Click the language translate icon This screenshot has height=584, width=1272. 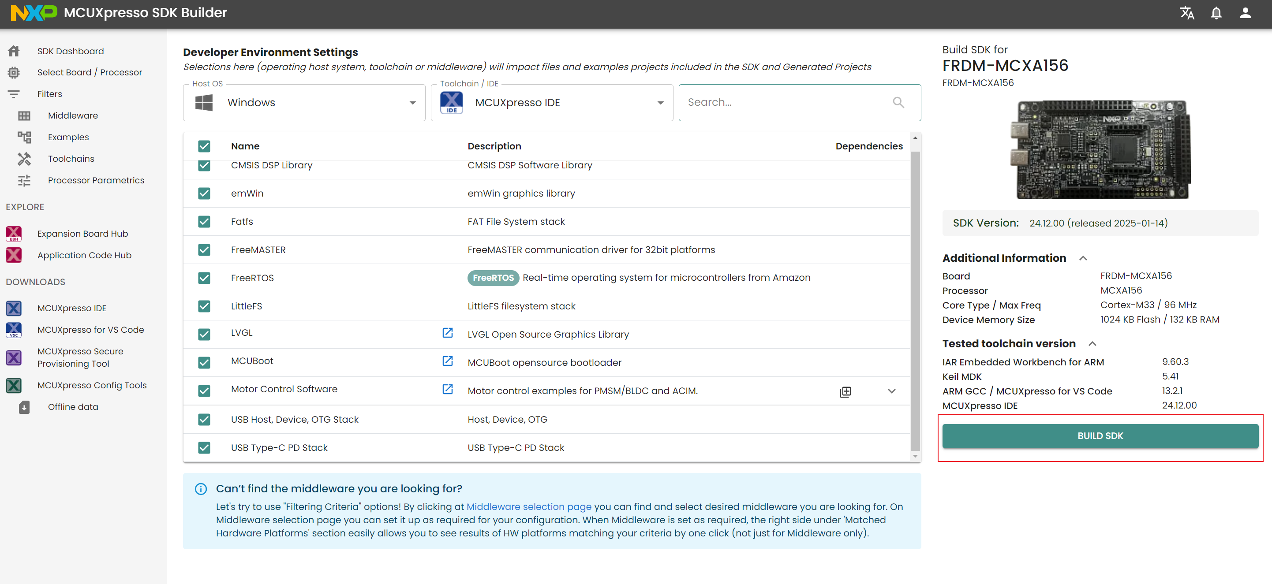1186,13
